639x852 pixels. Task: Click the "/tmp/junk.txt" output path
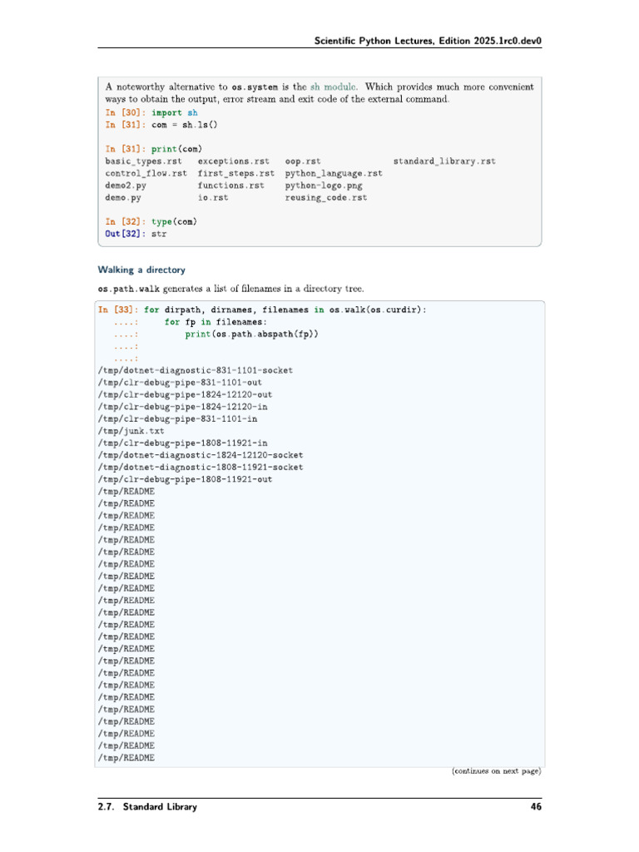tap(131, 431)
